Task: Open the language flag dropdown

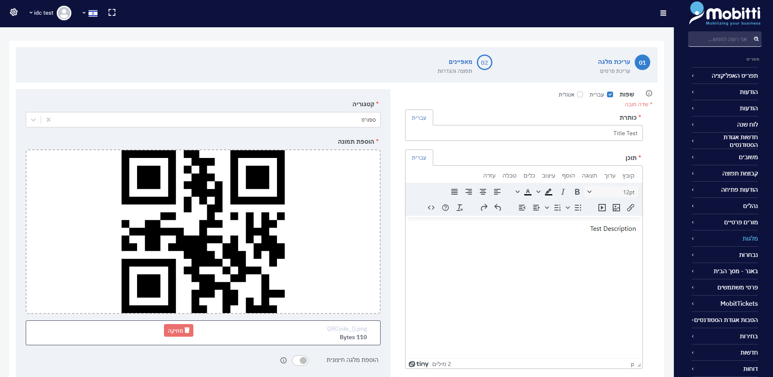Action: point(90,13)
